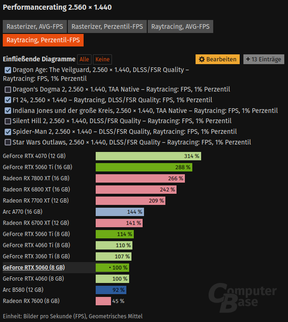Click the 288 % bar for RTX 5060 Ti 16 GB

click(144, 167)
